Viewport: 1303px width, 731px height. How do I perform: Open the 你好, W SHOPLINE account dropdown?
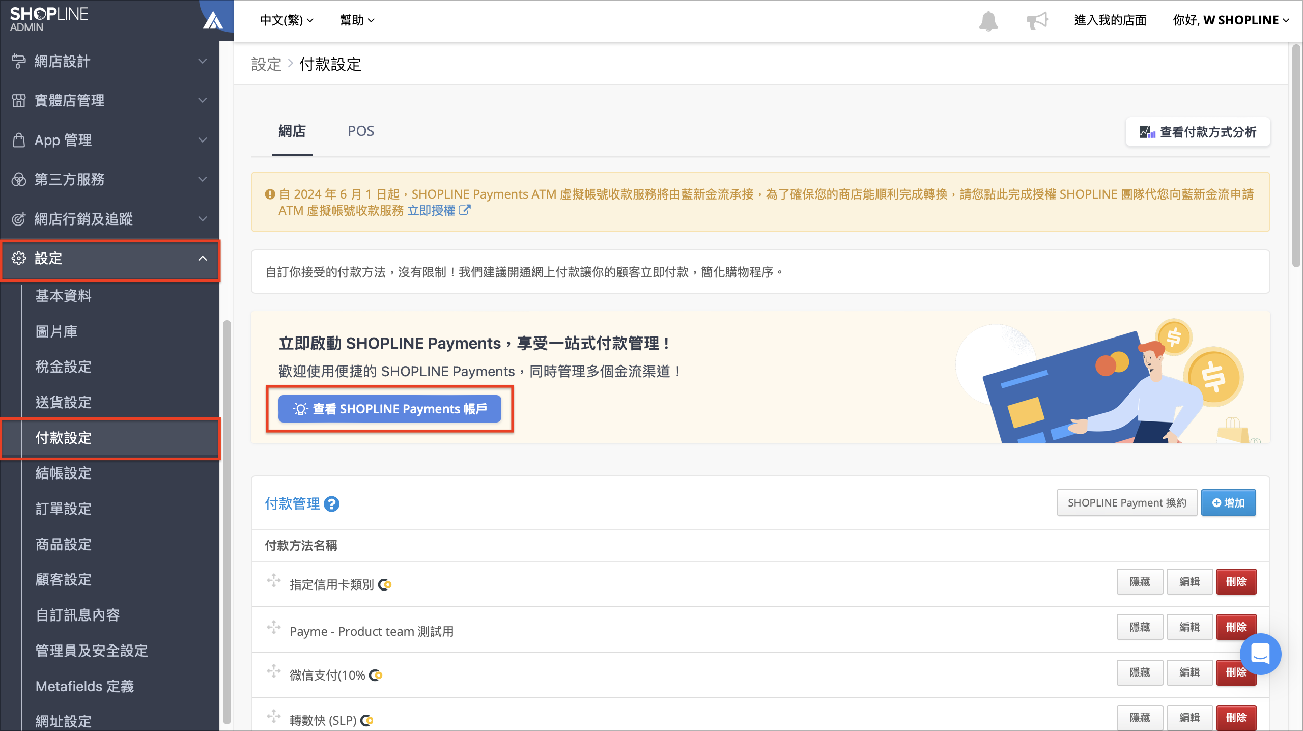(x=1231, y=20)
